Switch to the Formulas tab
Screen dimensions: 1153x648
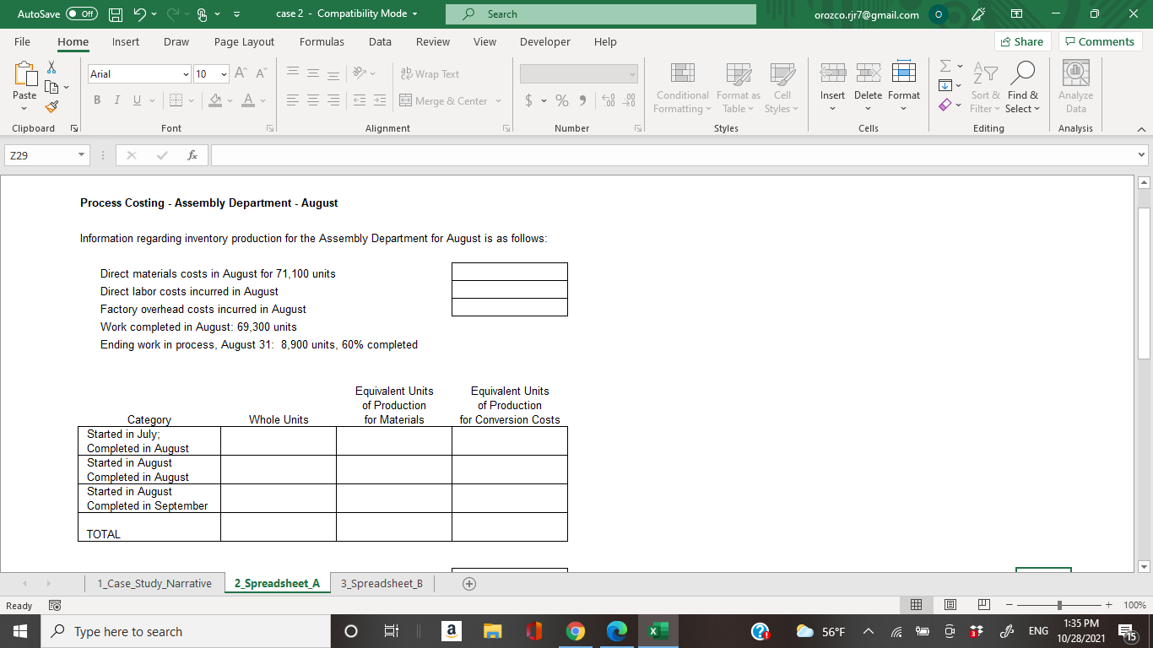click(x=322, y=41)
